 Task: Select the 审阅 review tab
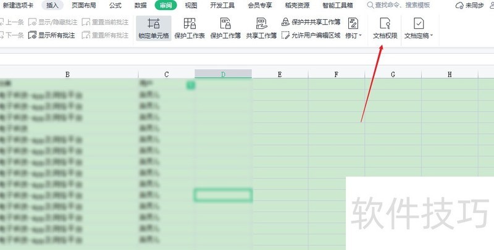tap(165, 6)
